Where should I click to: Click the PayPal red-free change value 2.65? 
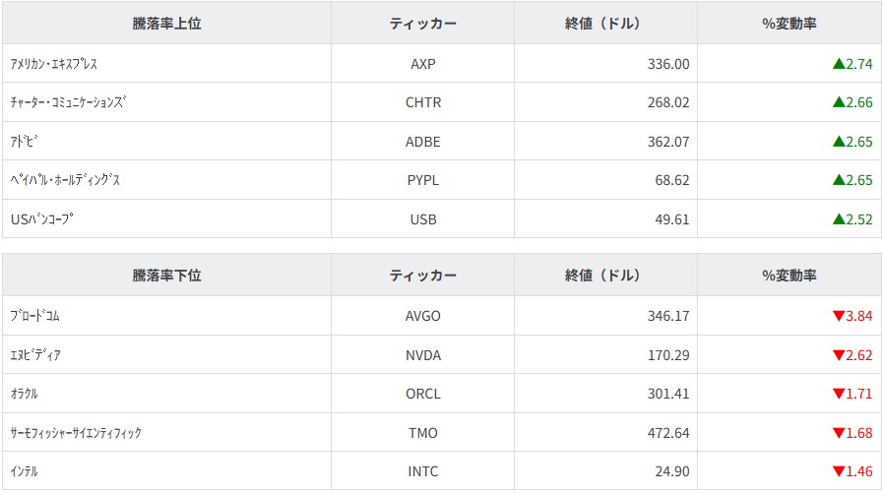858,180
